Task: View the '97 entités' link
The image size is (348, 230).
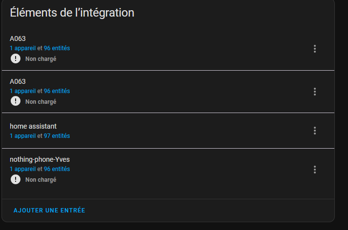Action: tap(57, 136)
